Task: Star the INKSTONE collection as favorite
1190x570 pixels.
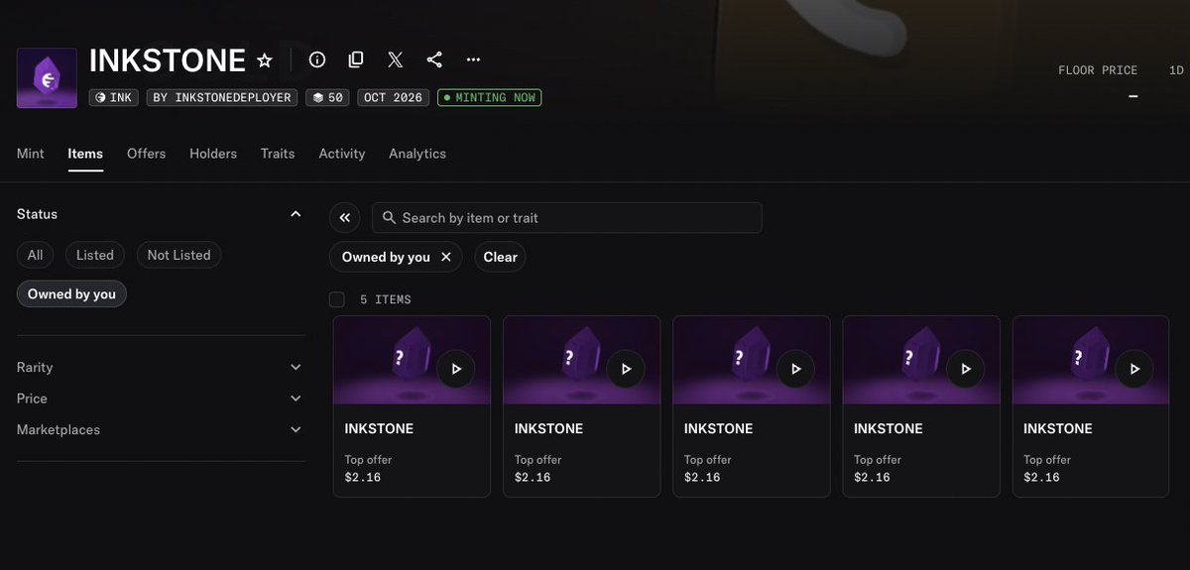Action: pyautogui.click(x=265, y=60)
